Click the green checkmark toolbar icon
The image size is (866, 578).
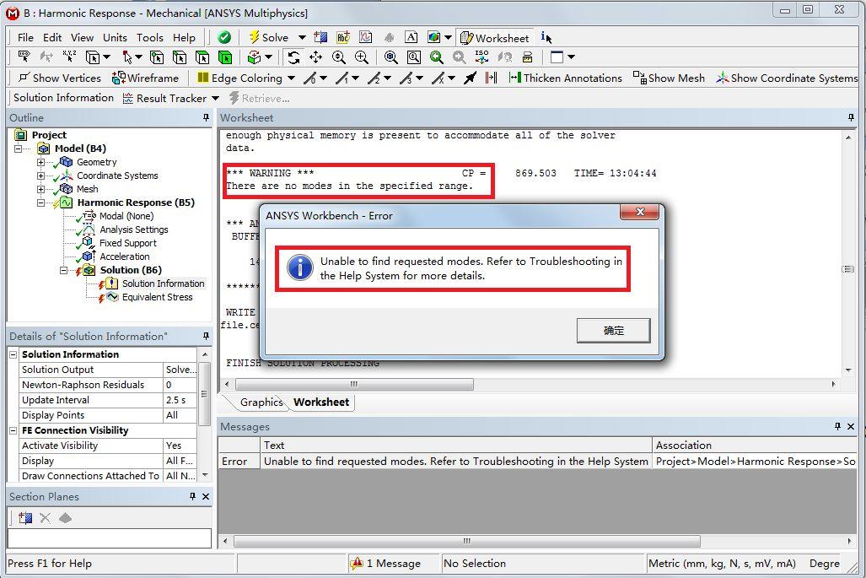[224, 38]
